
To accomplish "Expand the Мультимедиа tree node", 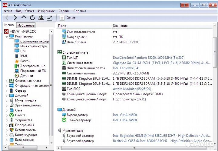I will click(x=7, y=100).
